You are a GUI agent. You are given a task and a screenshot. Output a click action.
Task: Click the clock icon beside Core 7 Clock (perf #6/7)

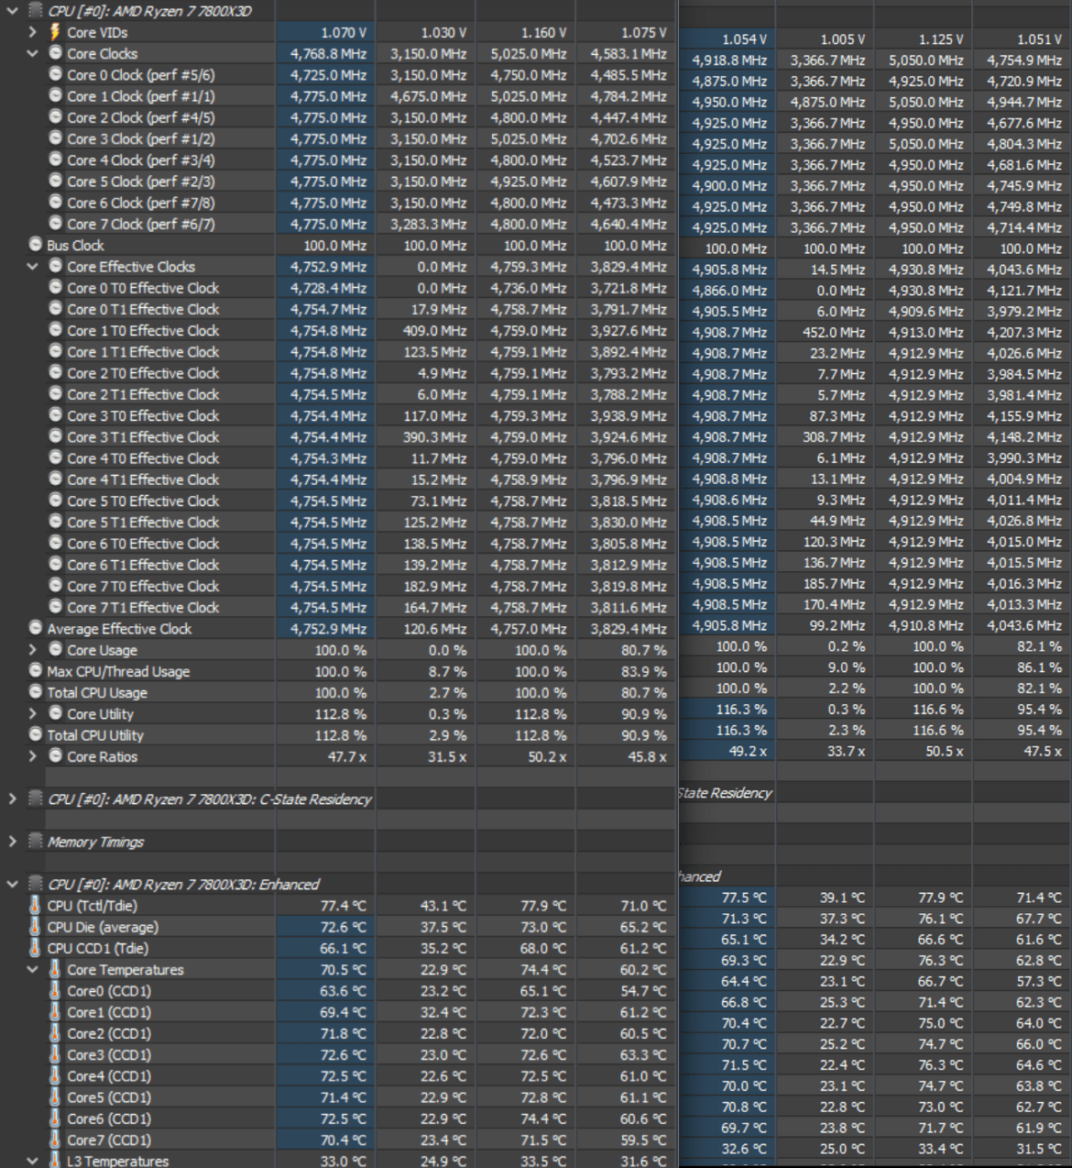[55, 224]
